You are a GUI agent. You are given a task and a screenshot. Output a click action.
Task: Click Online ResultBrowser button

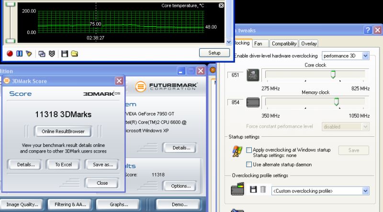(x=63, y=132)
